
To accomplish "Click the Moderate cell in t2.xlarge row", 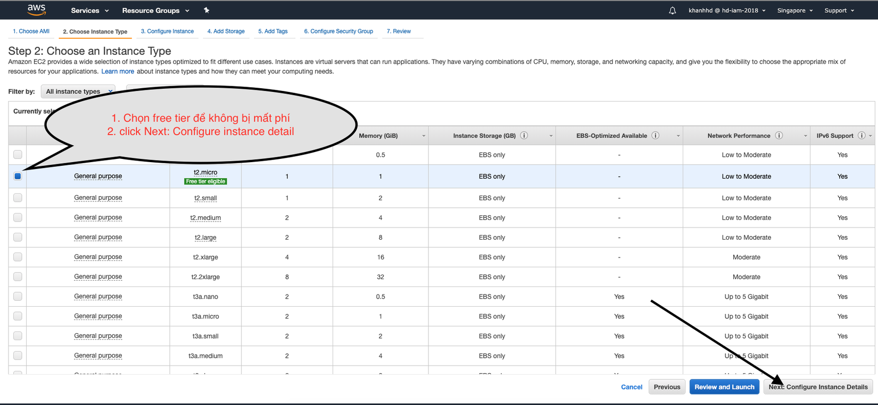I will (x=747, y=257).
